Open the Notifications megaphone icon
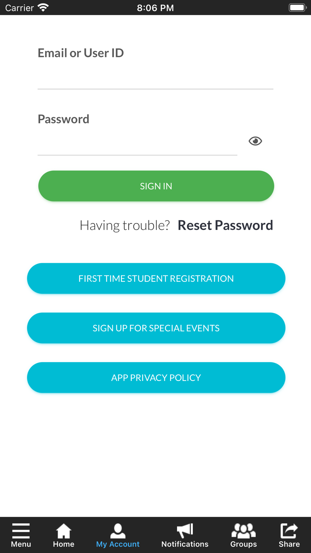The image size is (311, 553). point(185,531)
